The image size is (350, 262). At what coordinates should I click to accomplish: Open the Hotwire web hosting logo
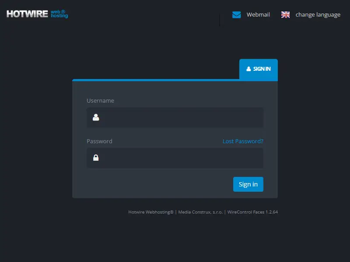pos(37,14)
